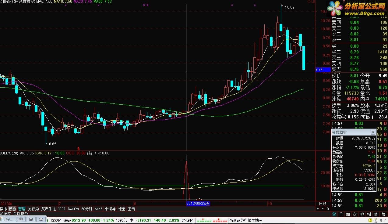Click 另存为 to save template
388x224 pixels.
[34, 209]
